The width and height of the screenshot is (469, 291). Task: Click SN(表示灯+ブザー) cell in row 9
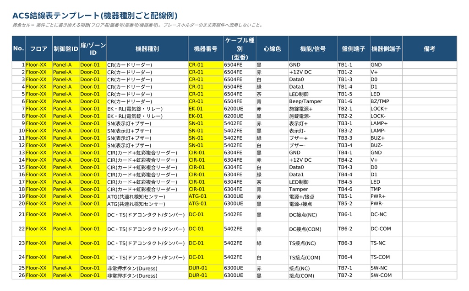(x=147, y=123)
